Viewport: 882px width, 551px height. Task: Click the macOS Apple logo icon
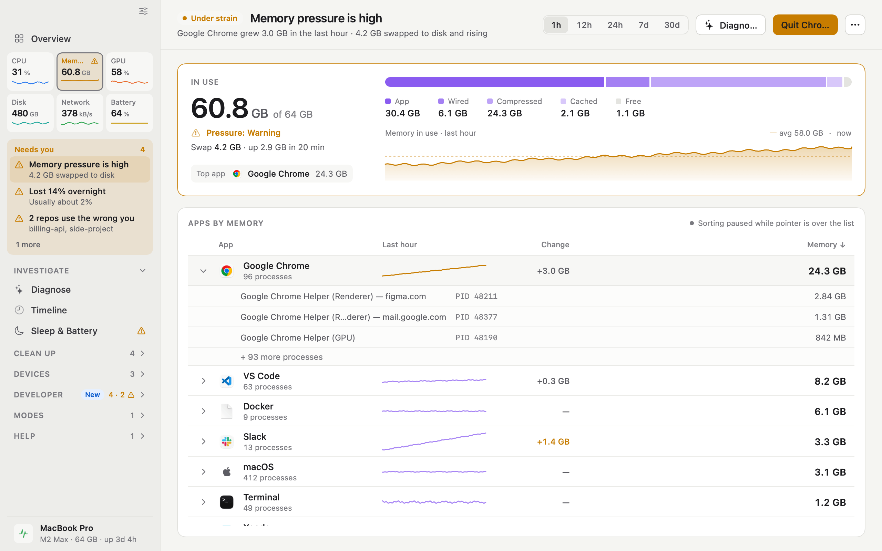pyautogui.click(x=226, y=472)
